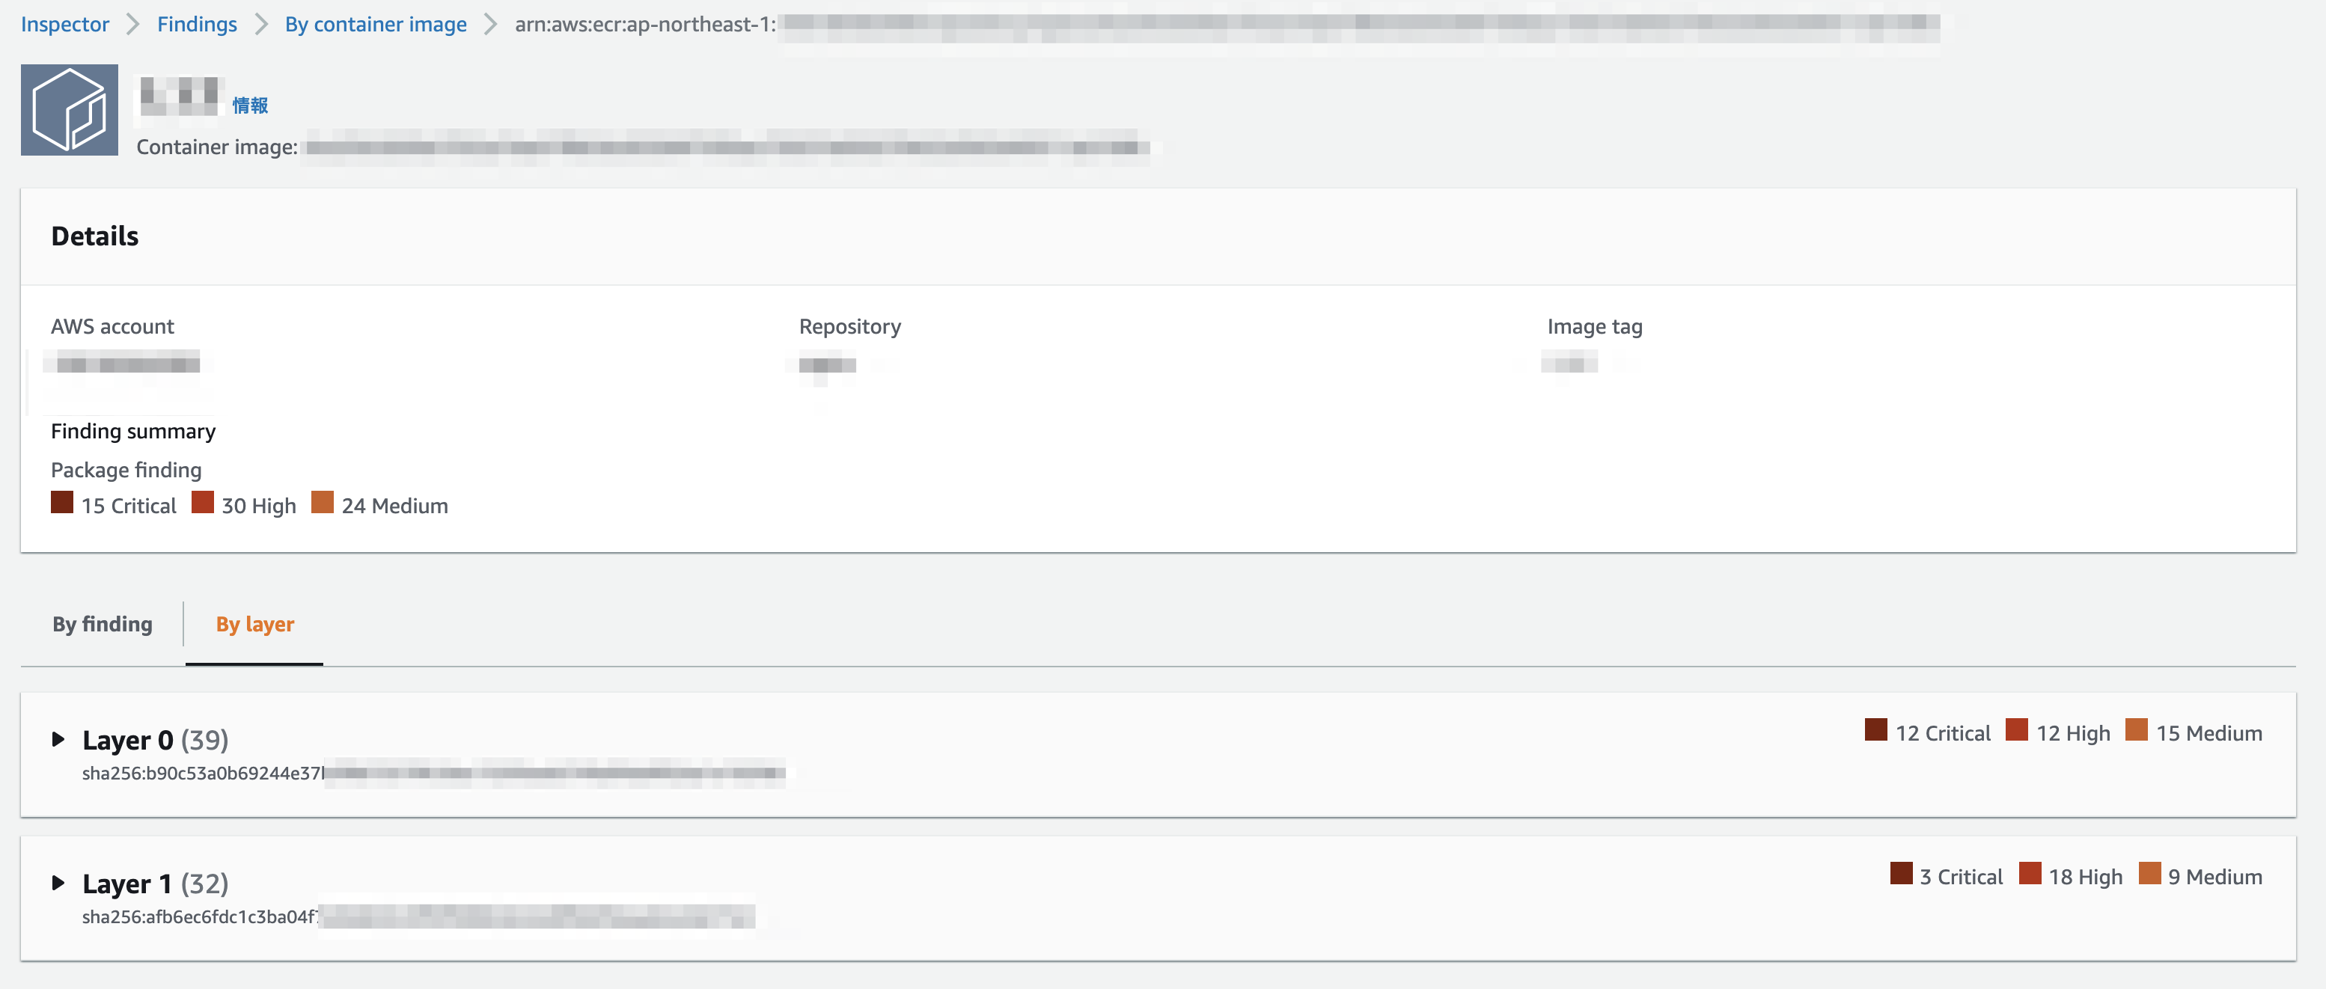Click Layer 1's 3 Critical swatch
Image resolution: width=2326 pixels, height=989 pixels.
click(x=1901, y=874)
